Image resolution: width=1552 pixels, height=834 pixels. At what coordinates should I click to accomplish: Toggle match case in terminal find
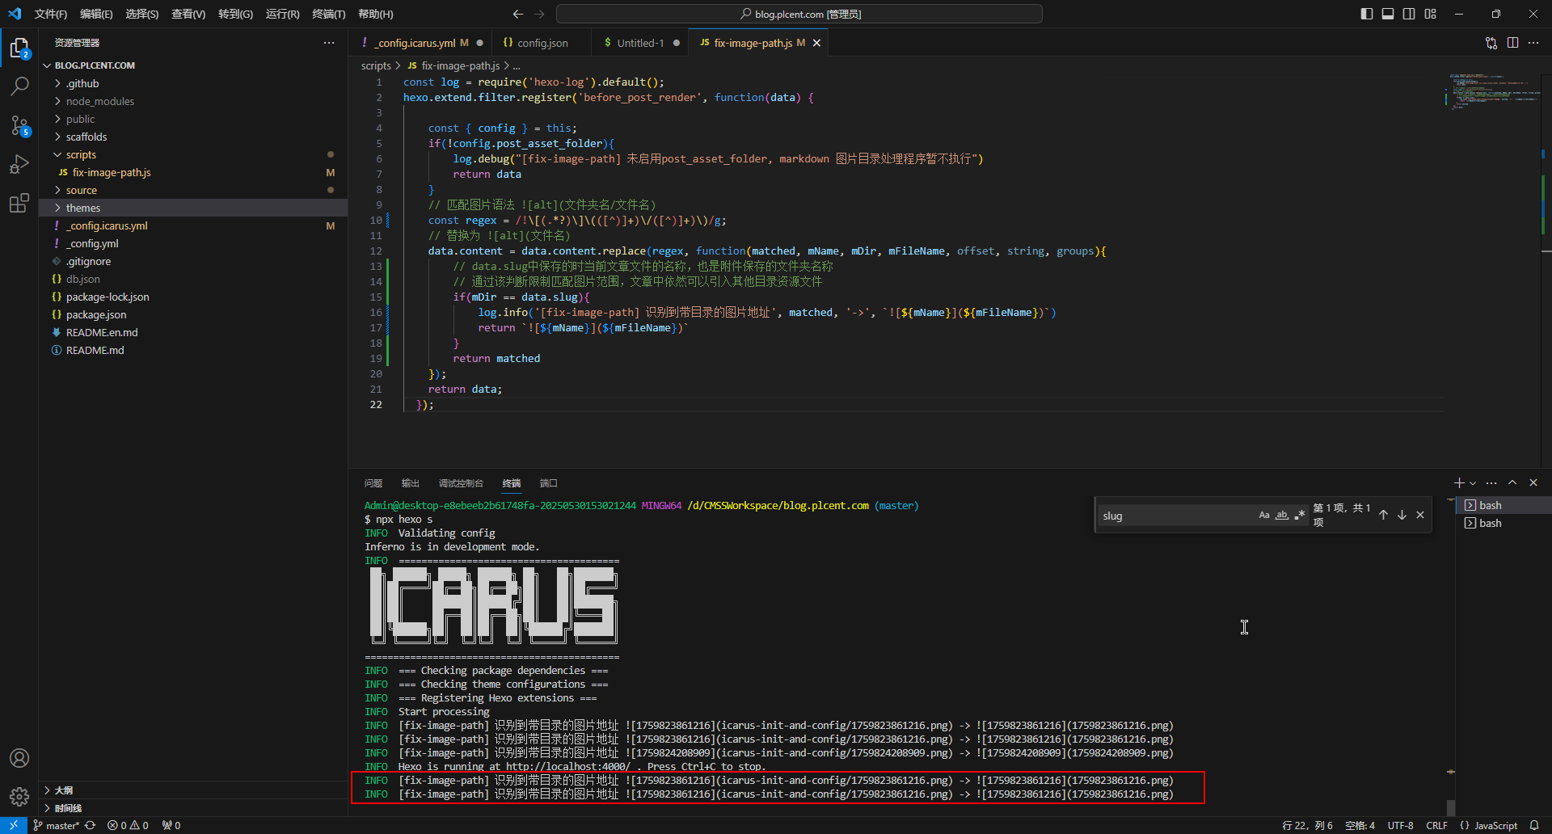pos(1264,516)
